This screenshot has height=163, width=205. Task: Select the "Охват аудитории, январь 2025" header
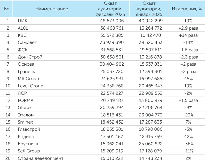pyautogui.click(x=149, y=9)
